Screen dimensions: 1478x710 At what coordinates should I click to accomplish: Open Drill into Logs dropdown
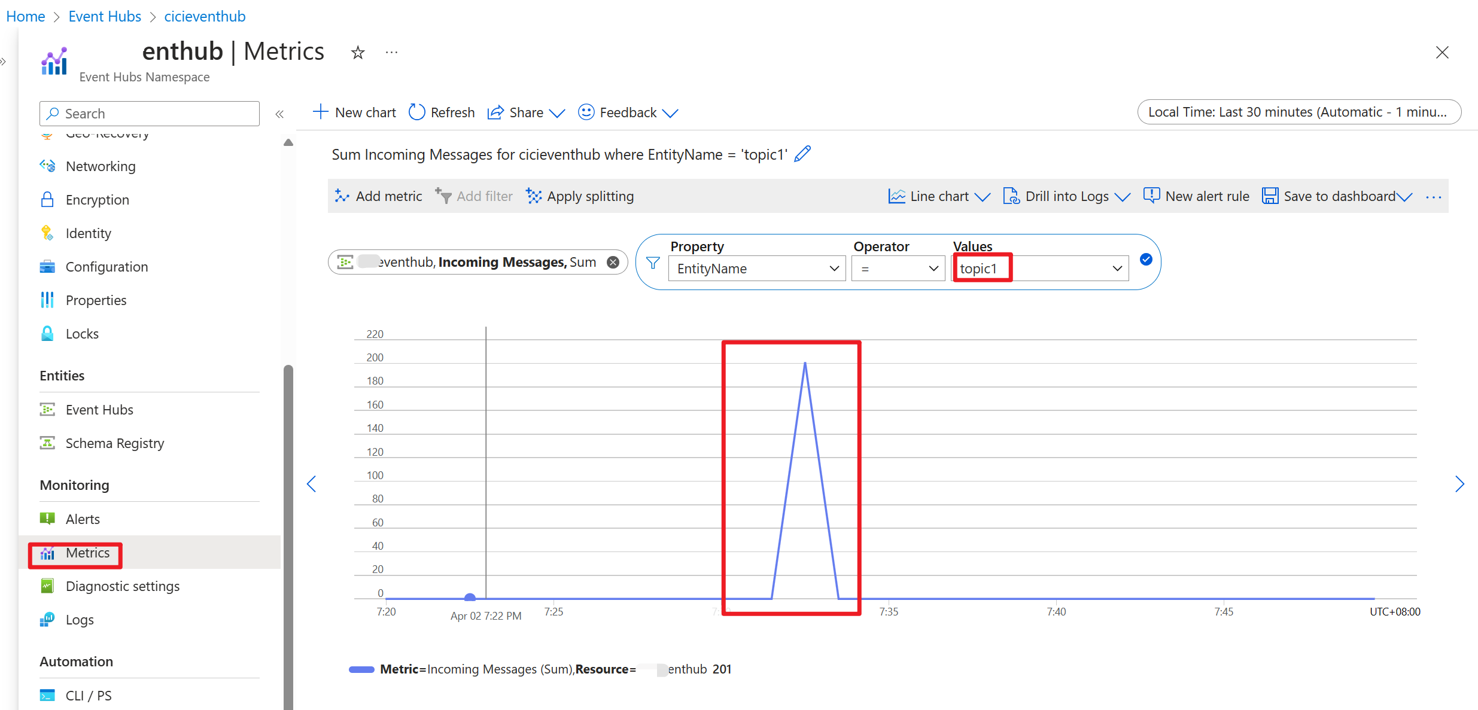[1066, 196]
